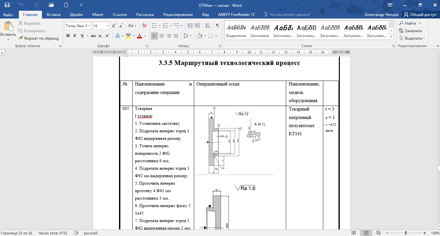The width and height of the screenshot is (440, 236).
Task: Center the paragraph text
Action: tap(162, 36)
